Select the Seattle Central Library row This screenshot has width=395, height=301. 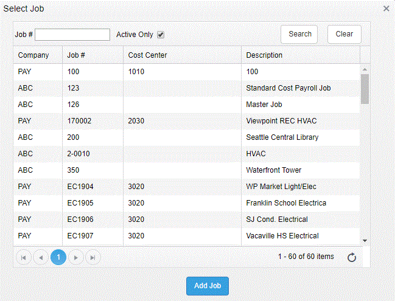(x=186, y=137)
